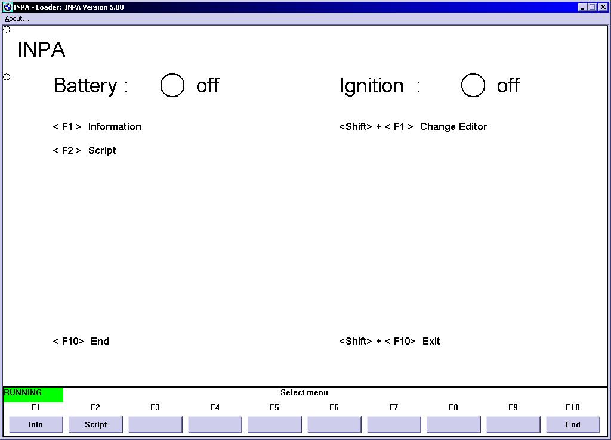Select the "< F1 > Information" menu text

[x=97, y=126]
